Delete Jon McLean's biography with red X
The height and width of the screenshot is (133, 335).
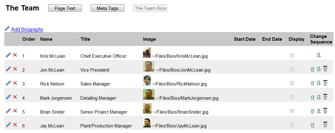click(15, 69)
